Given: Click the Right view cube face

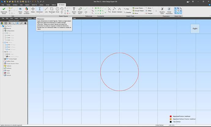Looking at the screenshot, I should pyautogui.click(x=195, y=28).
